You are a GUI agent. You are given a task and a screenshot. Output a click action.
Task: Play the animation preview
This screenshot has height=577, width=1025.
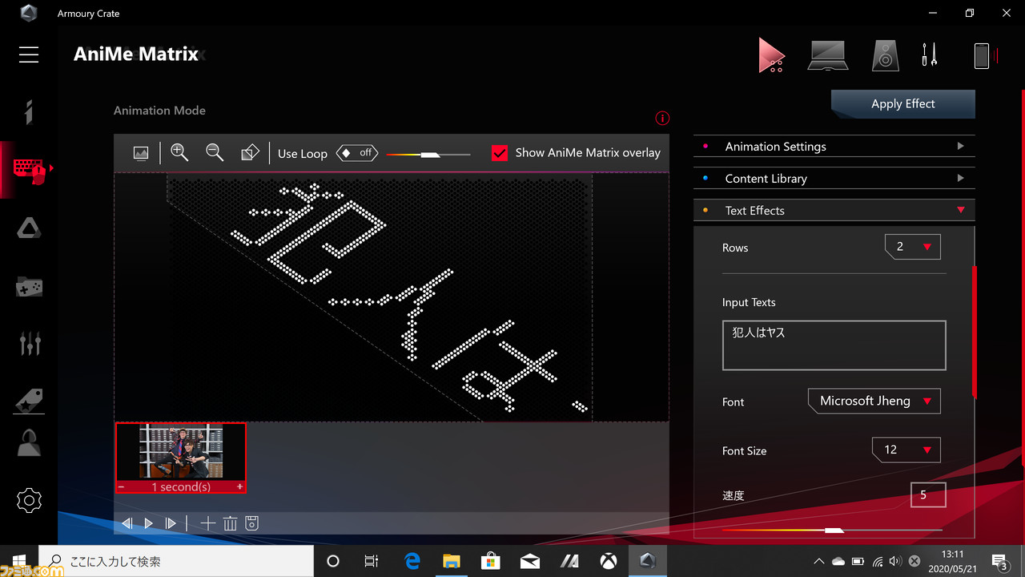[149, 523]
